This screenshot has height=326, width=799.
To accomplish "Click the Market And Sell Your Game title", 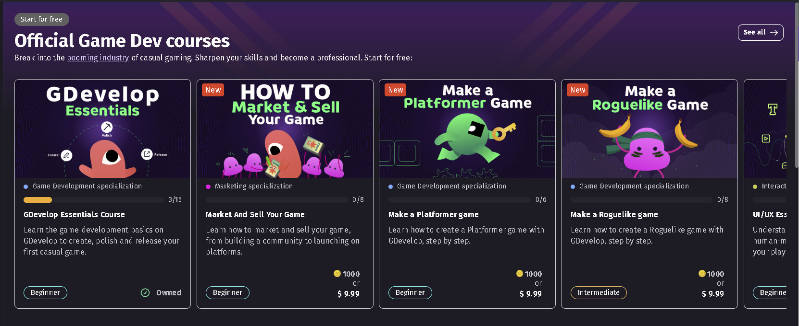I will 255,214.
